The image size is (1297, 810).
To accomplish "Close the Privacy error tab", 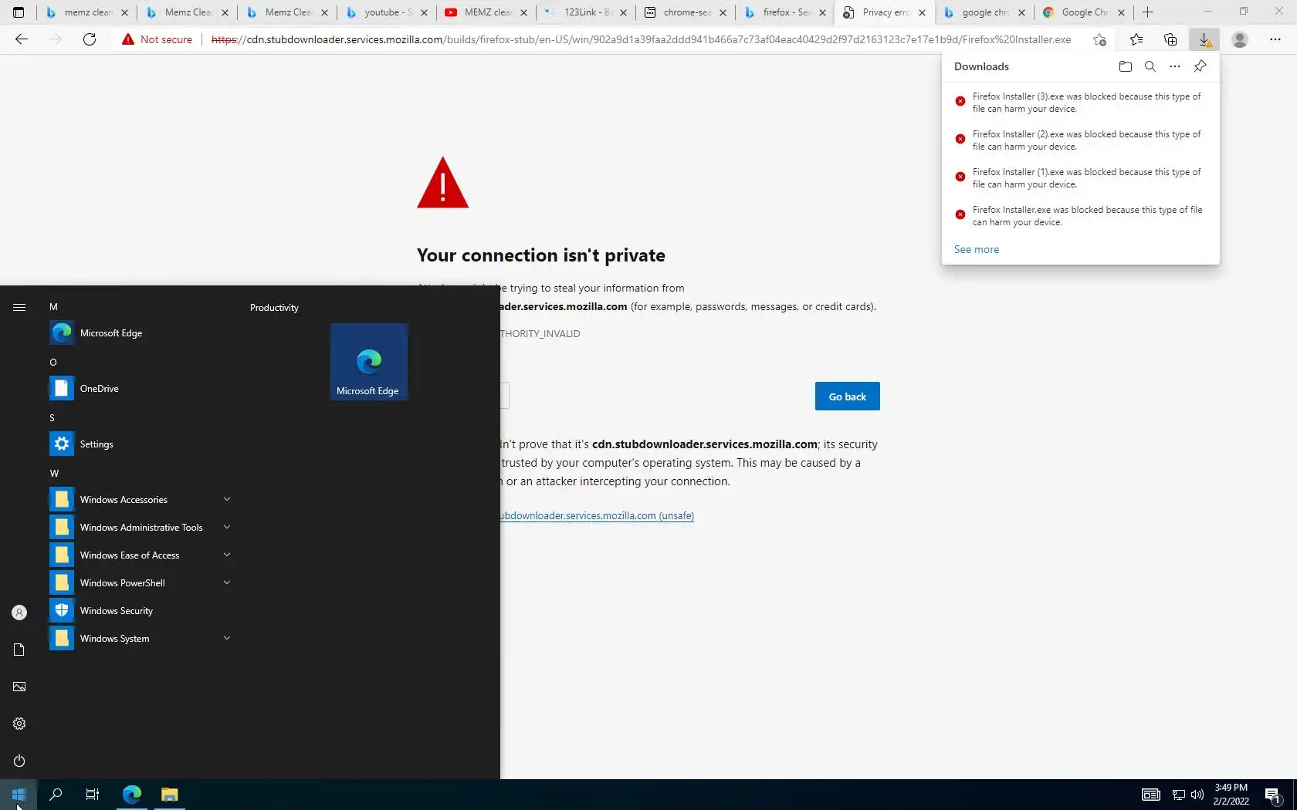I will 922,12.
